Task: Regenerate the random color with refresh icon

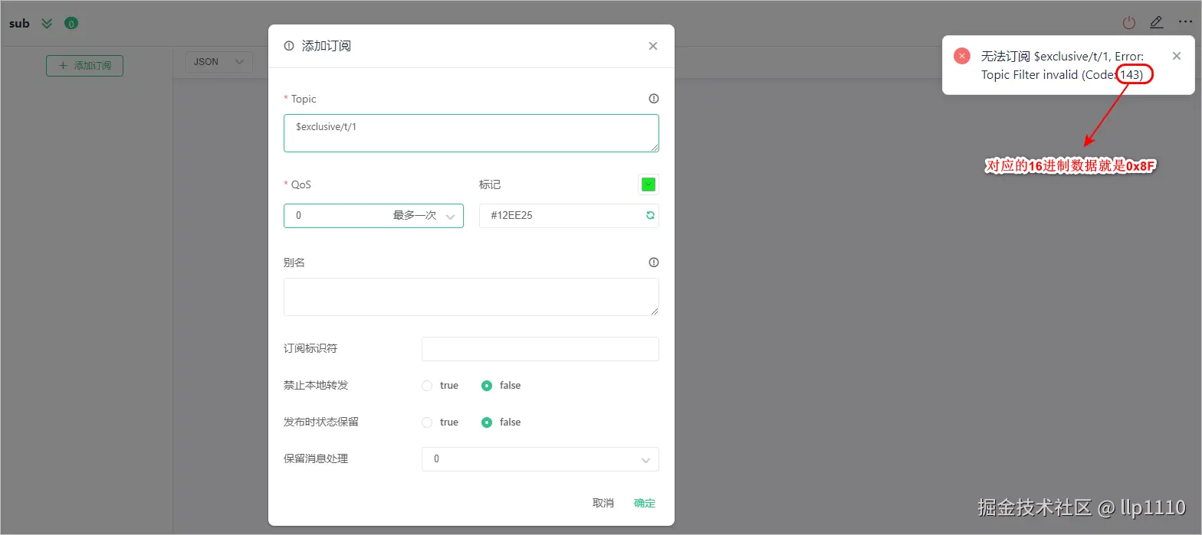Action: tap(650, 216)
